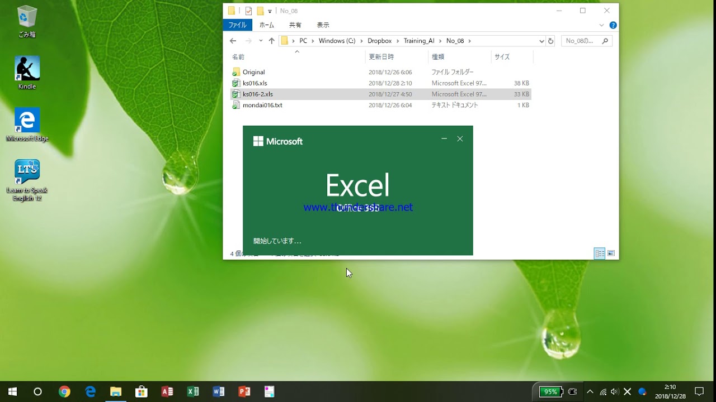716x402 pixels.
Task: Switch to the 表示 ribbon tab
Action: click(323, 25)
